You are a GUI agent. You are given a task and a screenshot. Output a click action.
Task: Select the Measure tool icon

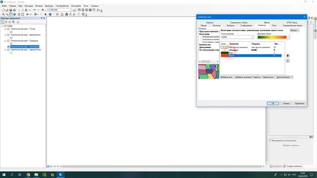pyautogui.click(x=62, y=14)
